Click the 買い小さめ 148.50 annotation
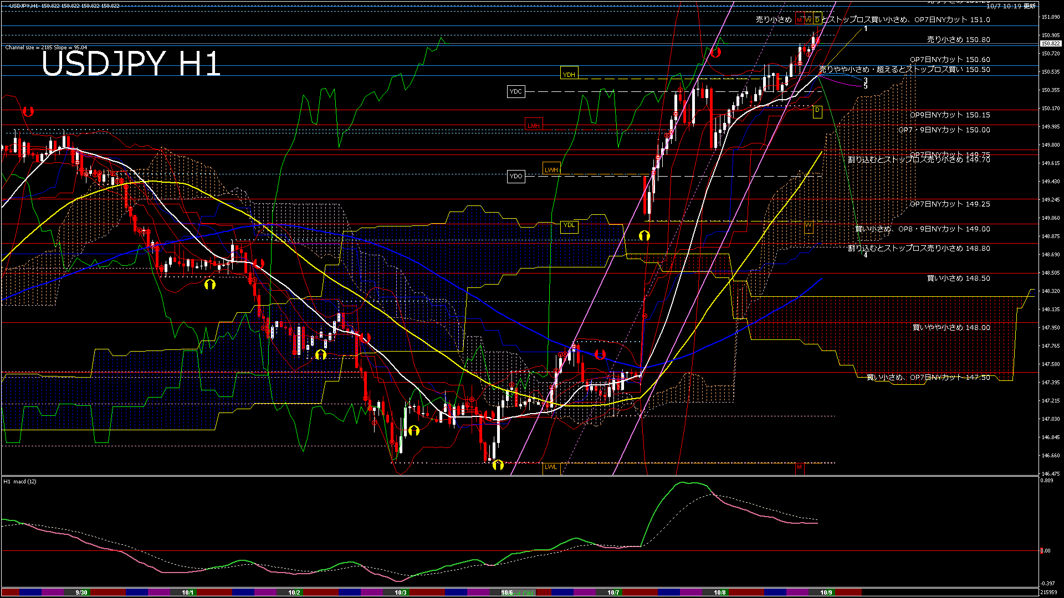1064x598 pixels. click(x=958, y=279)
